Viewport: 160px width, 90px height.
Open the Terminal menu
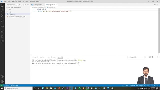click(x=32, y=1)
